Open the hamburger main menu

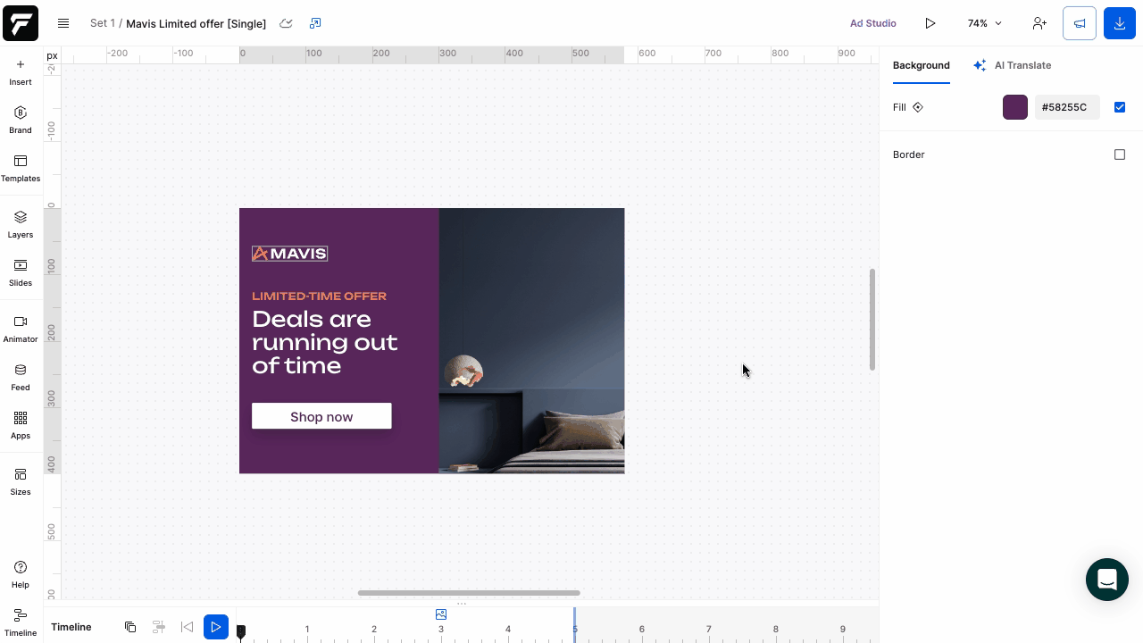tap(63, 23)
